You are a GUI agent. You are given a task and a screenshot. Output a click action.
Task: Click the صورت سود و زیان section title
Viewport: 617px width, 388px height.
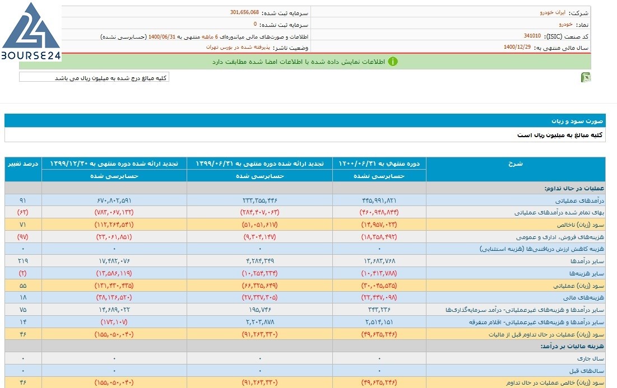(577, 121)
